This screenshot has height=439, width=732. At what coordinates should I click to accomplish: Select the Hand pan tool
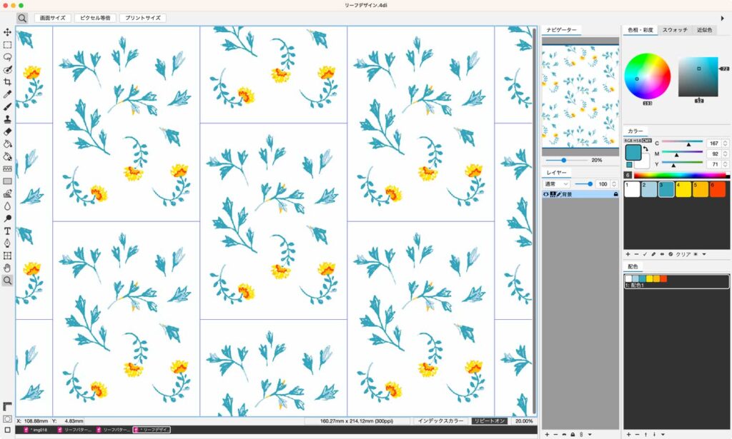click(x=7, y=268)
